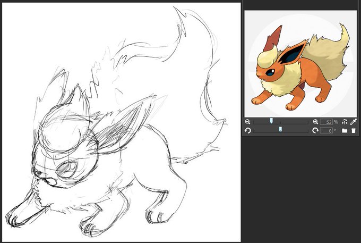This screenshot has width=361, height=243.
Task: Click the reference zoom slider handle
Action: pyautogui.click(x=271, y=121)
